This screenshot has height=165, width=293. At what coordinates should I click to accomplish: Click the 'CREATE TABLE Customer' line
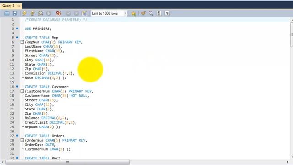[x=47, y=87]
